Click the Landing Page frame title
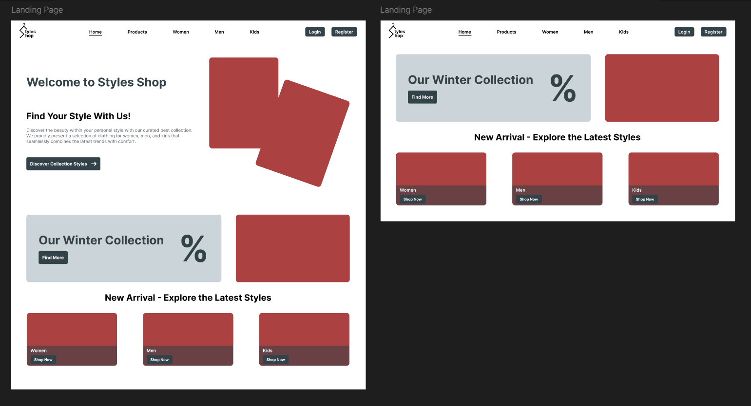The image size is (751, 406). [37, 9]
